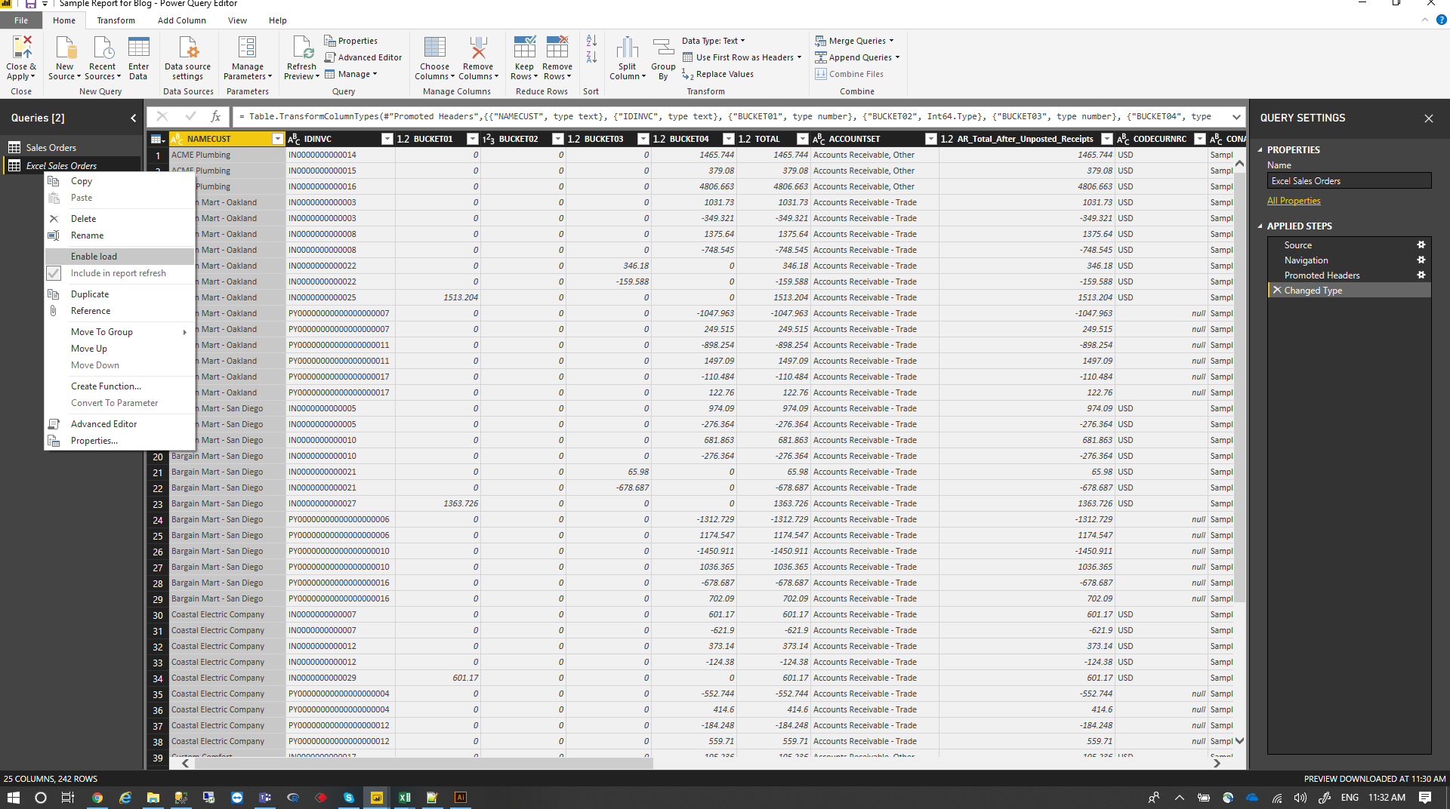Switch to the Add Column tab
The height and width of the screenshot is (809, 1450).
[181, 20]
